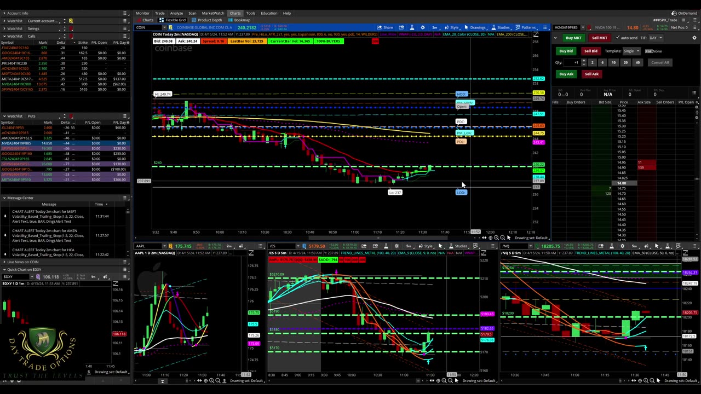Open chart settings gear on /ES chart

click(397, 246)
